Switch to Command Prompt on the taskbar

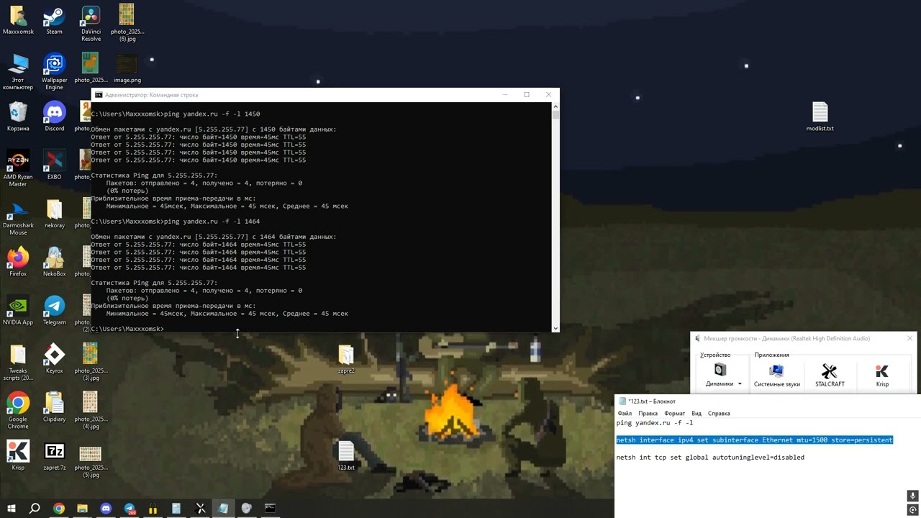click(270, 508)
